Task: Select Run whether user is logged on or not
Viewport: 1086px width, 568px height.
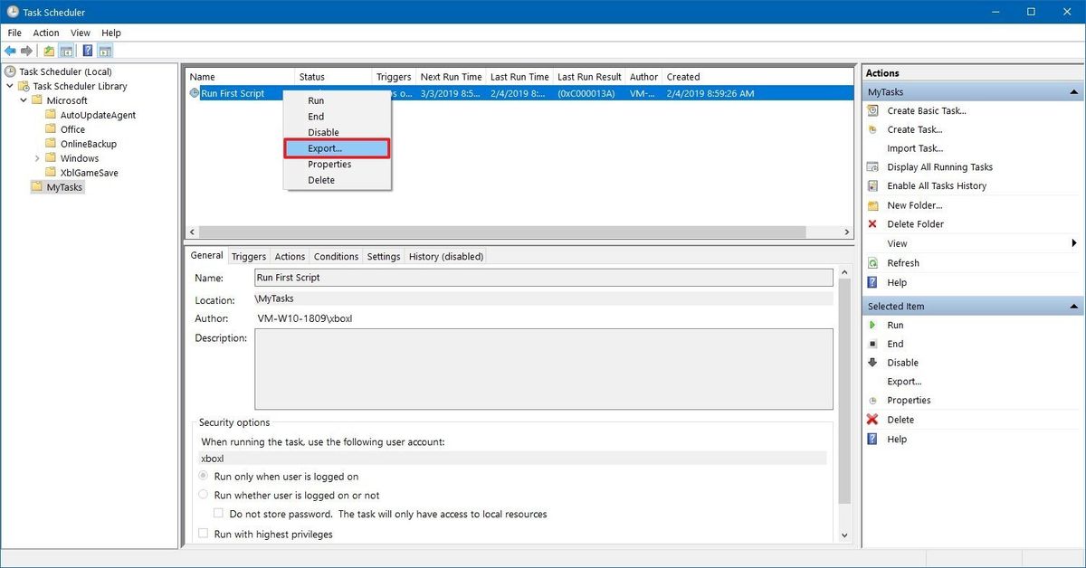Action: pyautogui.click(x=204, y=495)
